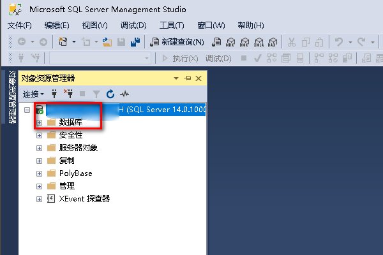The image size is (383, 255).
Task: Expand the 管理 folder
Action: 39,186
